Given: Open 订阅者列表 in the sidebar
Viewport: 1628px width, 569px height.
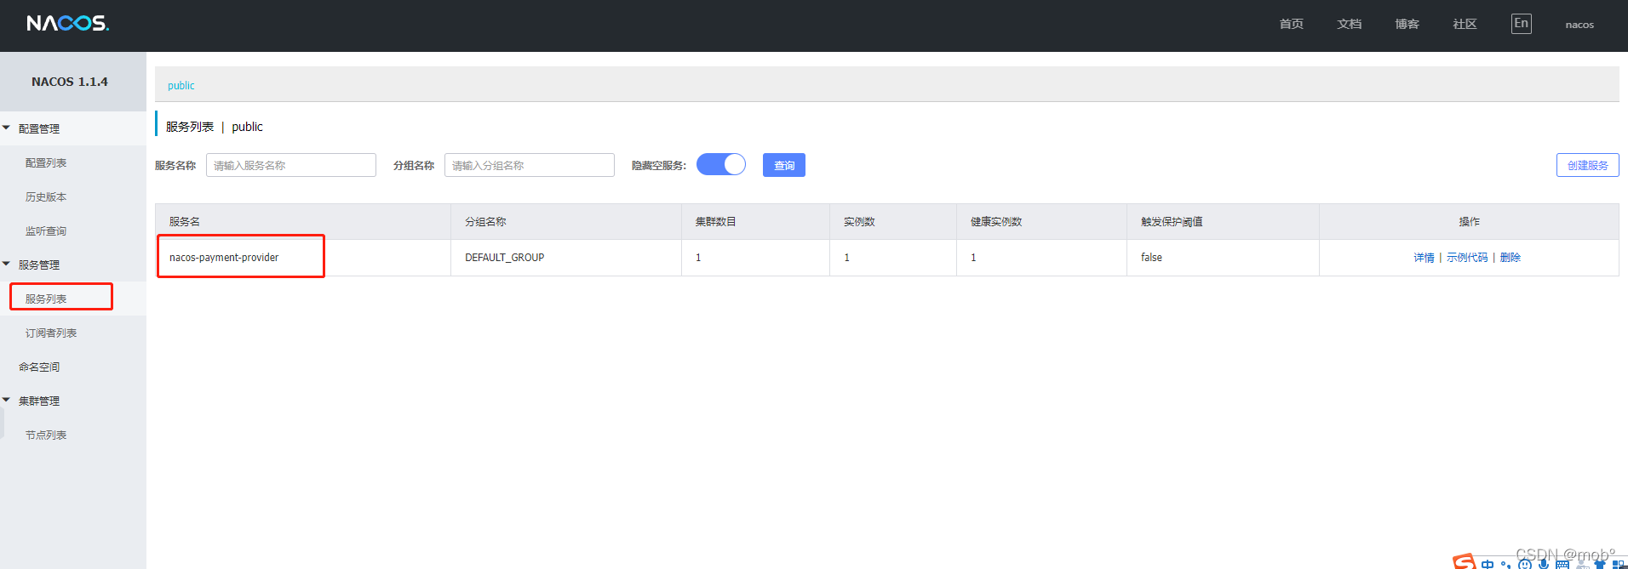Looking at the screenshot, I should (51, 333).
